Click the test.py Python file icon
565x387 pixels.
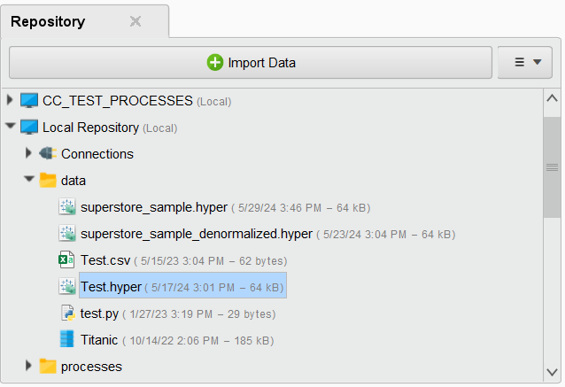pos(66,313)
